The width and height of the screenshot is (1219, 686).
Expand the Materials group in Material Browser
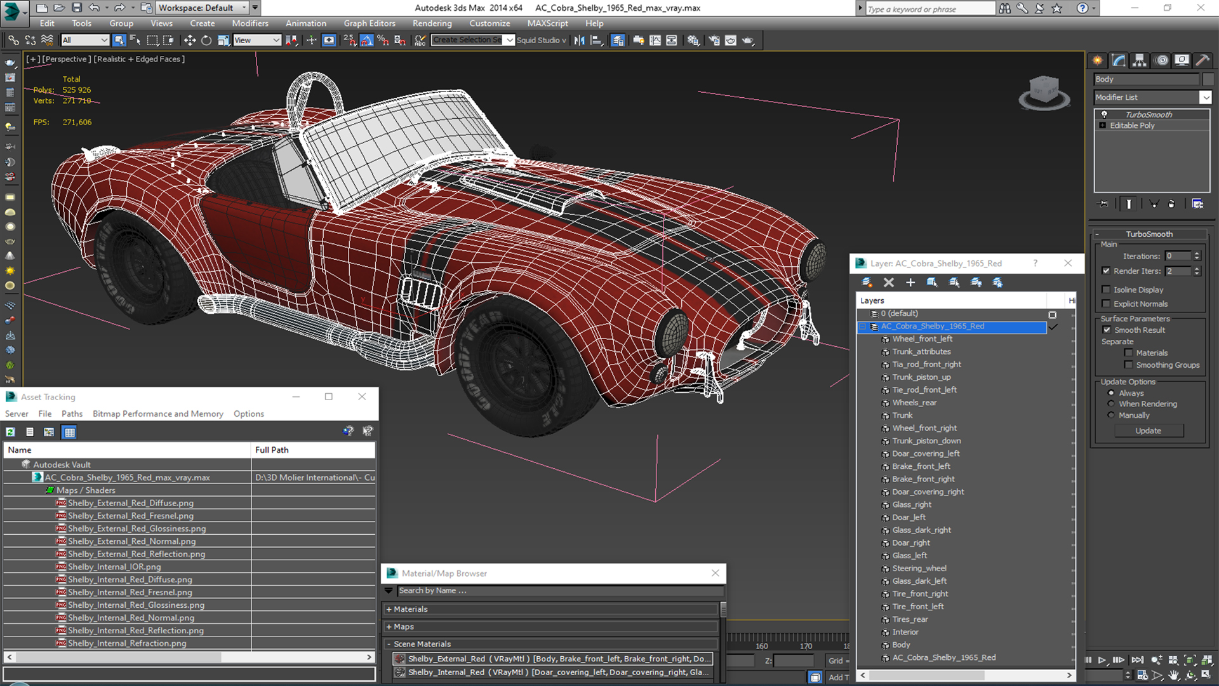(x=551, y=609)
